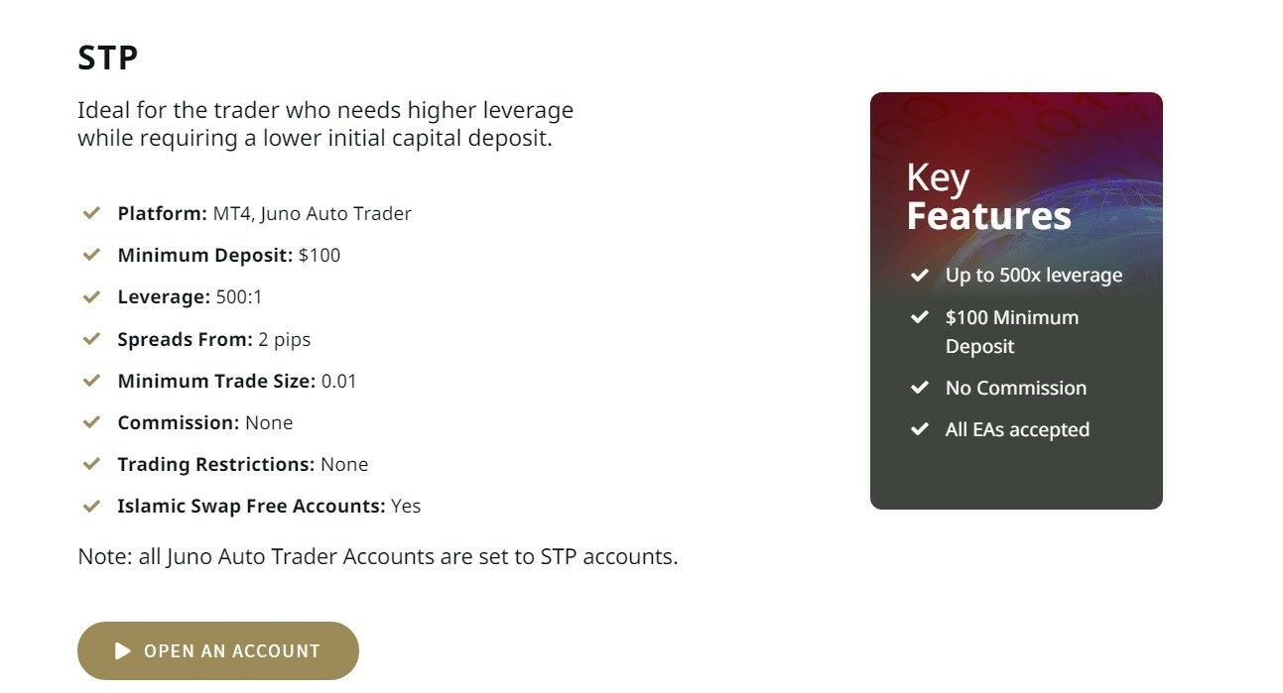
Task: Click the white checkmark by 500x leverage
Action: pos(920,275)
